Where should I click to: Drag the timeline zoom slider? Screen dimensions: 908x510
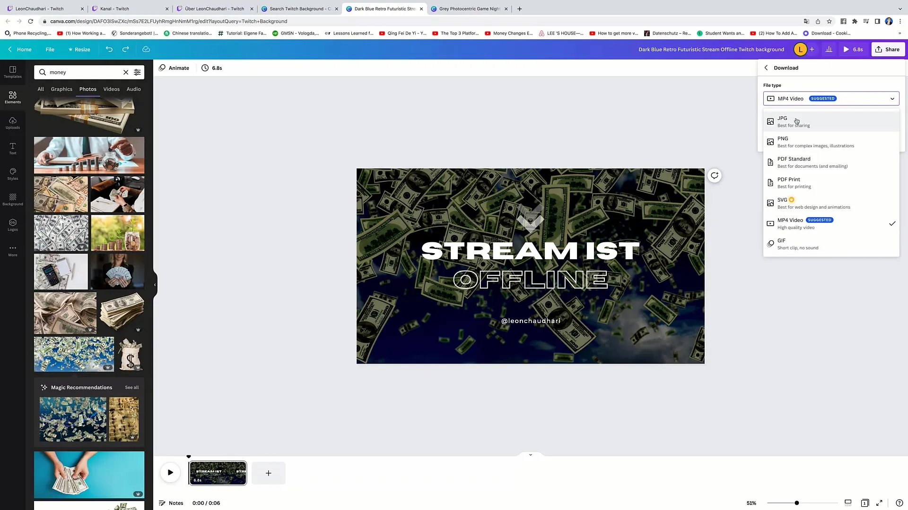point(796,502)
